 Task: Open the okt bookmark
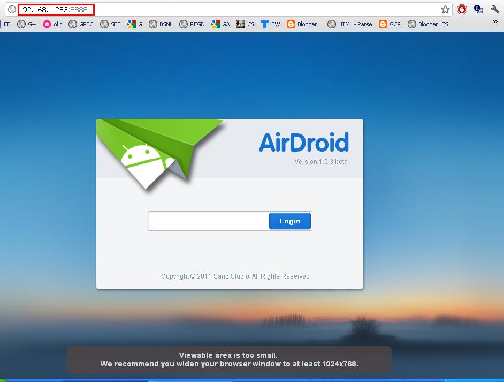tap(52, 24)
